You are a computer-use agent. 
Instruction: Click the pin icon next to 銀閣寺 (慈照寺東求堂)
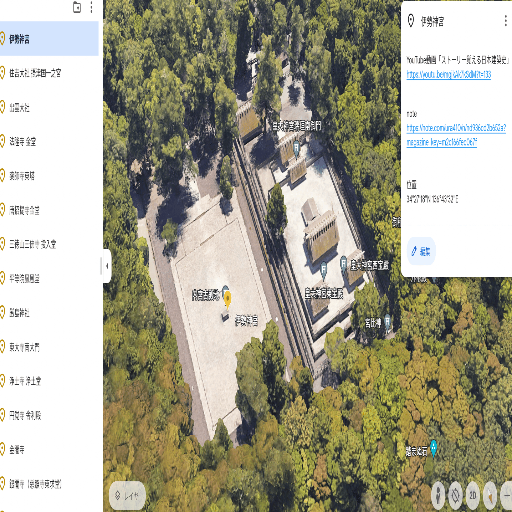coord(2,484)
